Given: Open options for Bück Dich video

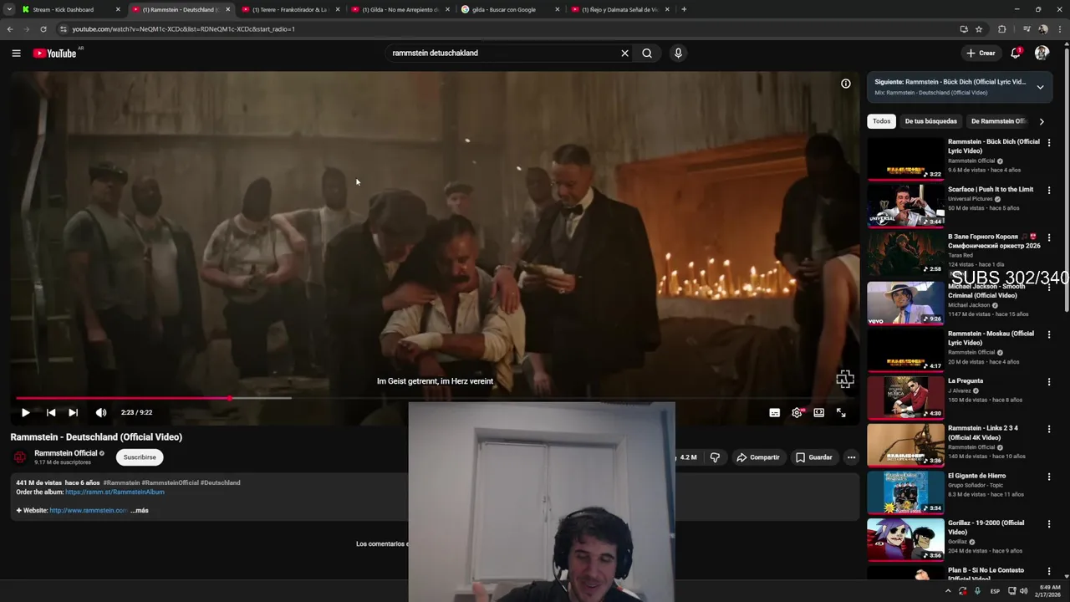Looking at the screenshot, I should (1049, 143).
